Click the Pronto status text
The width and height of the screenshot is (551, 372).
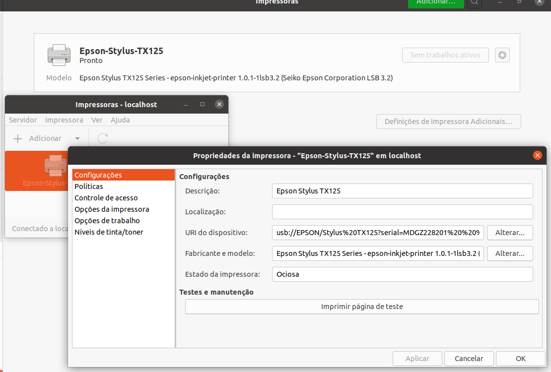click(x=91, y=61)
